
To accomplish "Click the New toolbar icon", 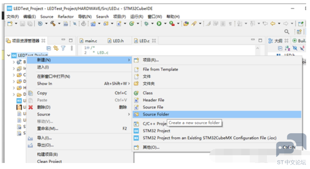I will pos(10,24).
